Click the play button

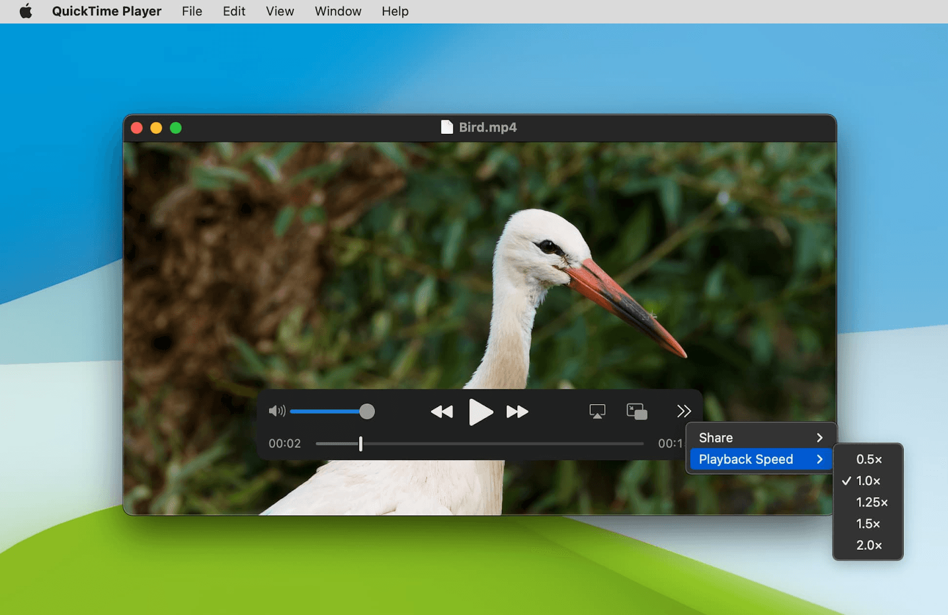pos(481,412)
